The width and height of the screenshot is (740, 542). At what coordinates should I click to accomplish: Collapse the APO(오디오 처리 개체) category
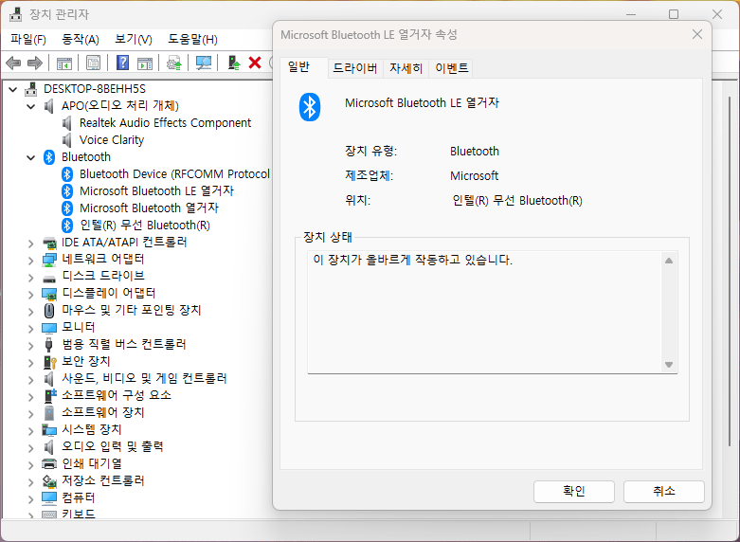pos(31,106)
